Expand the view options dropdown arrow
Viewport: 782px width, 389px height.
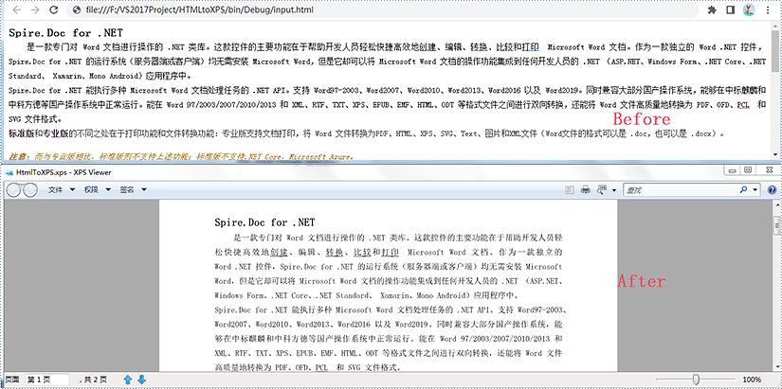pyautogui.click(x=613, y=190)
